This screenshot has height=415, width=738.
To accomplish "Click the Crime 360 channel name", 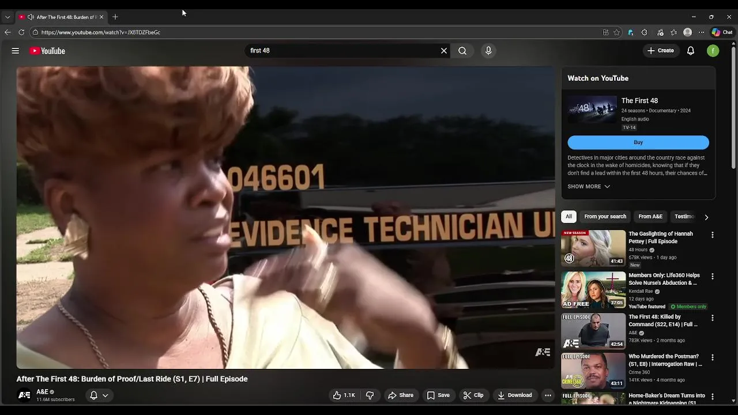I will pyautogui.click(x=639, y=372).
